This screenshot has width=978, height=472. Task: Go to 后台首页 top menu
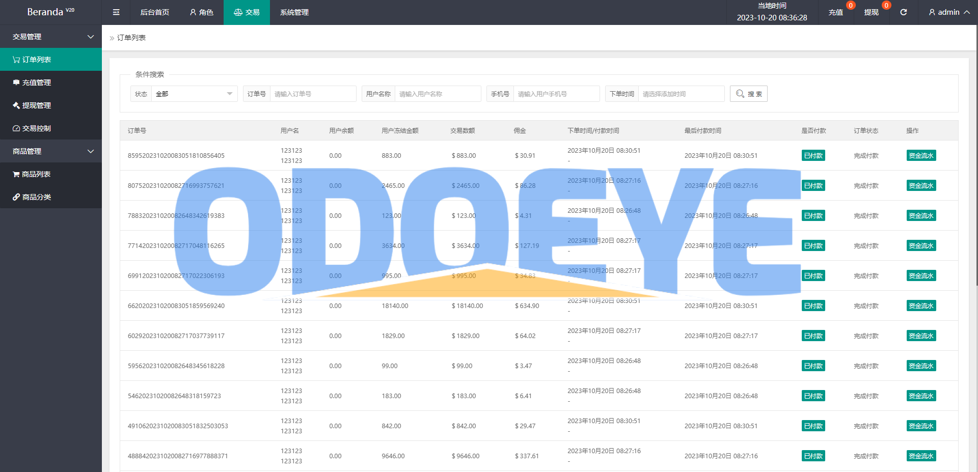pos(155,12)
